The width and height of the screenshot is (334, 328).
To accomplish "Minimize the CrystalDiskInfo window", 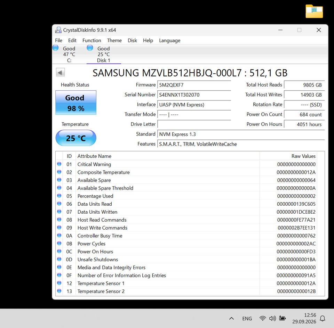I will [280, 30].
